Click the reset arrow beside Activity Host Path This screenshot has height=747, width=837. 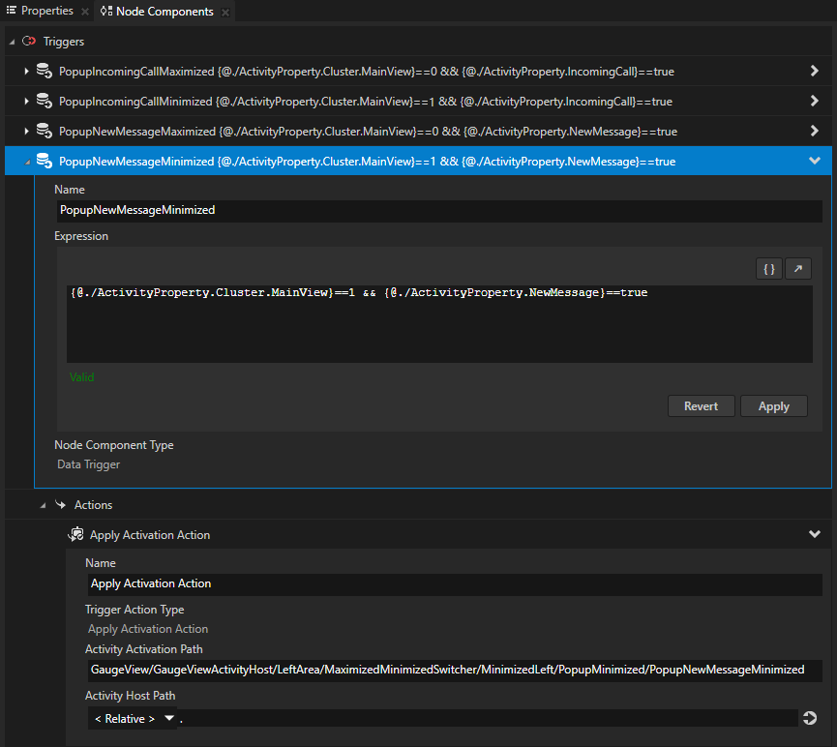(x=810, y=718)
